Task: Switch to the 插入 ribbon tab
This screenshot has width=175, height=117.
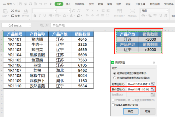Action: (x=68, y=4)
